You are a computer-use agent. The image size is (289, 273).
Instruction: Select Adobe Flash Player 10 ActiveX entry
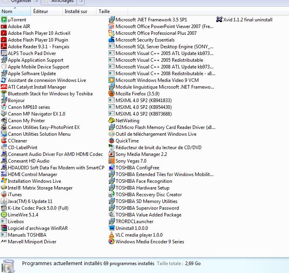[x=36, y=33]
